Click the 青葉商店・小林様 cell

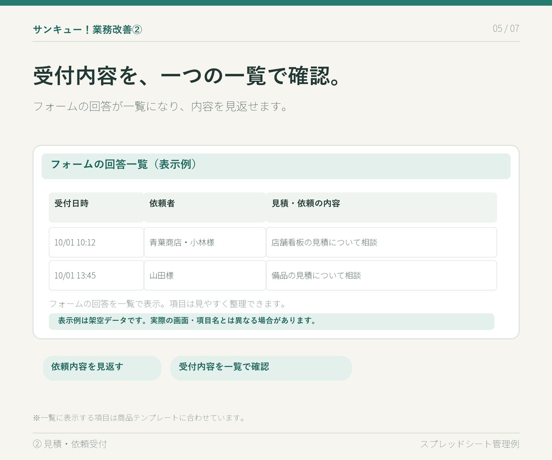pos(205,242)
